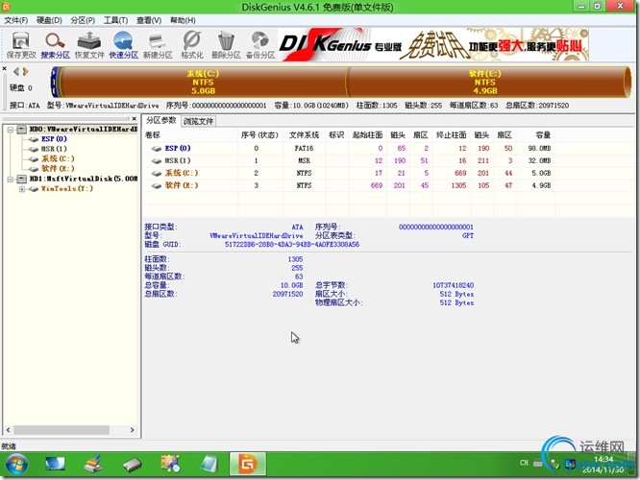Click the 卷标 column header
The width and height of the screenshot is (640, 480).
tap(190, 135)
